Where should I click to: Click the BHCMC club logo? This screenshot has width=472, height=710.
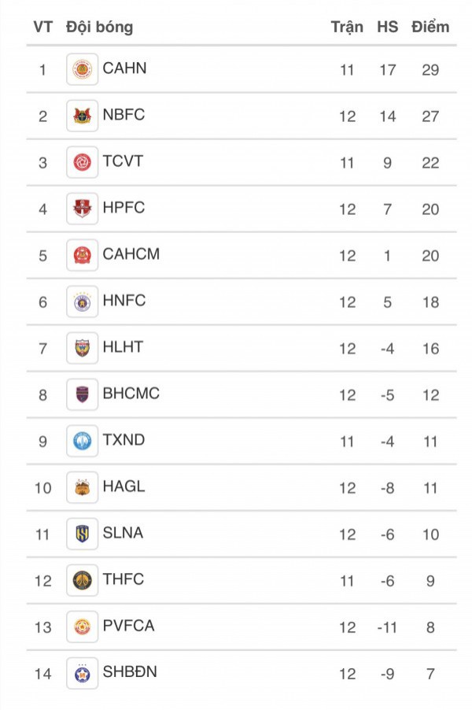coord(82,394)
